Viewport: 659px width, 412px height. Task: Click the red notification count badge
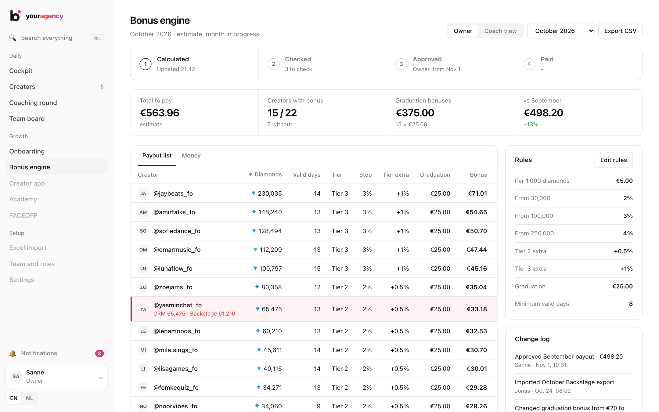[99, 353]
